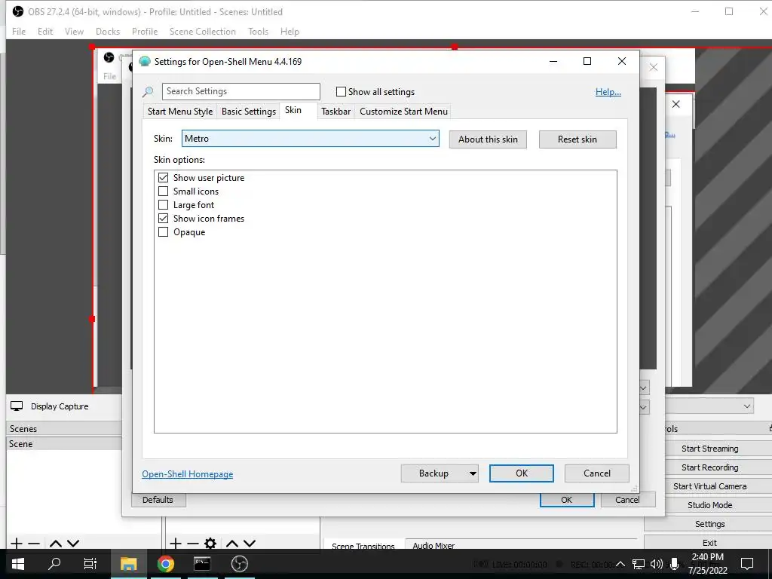Select the Scene row in Scenes list

coord(64,443)
